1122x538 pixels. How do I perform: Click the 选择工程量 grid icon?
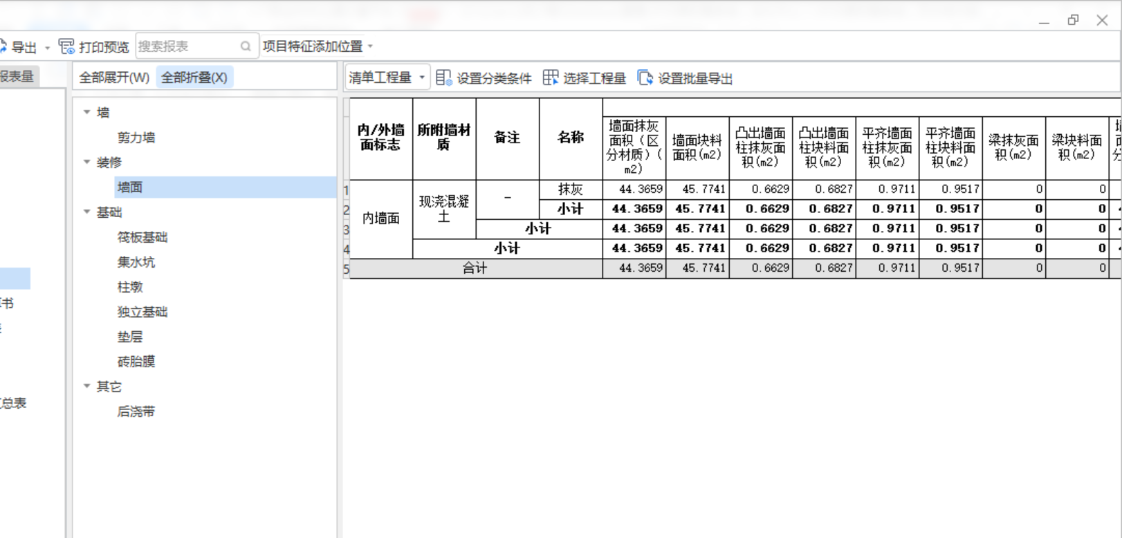coord(551,77)
